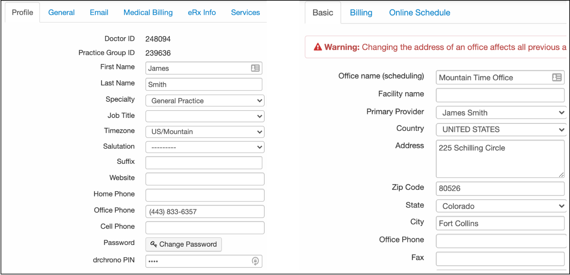Switch to the office Billing tab

click(x=361, y=13)
